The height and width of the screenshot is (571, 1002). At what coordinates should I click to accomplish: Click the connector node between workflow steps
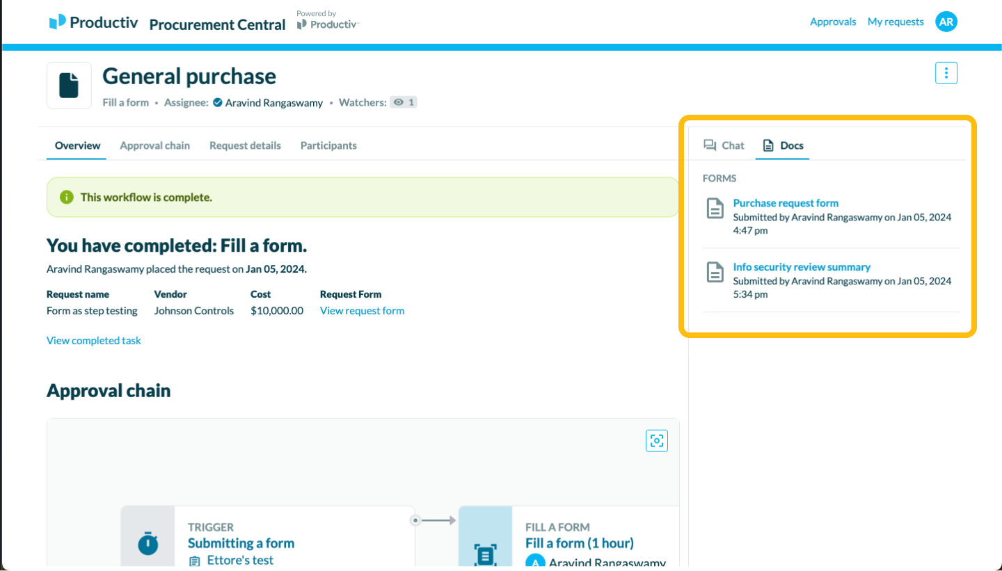pos(415,520)
